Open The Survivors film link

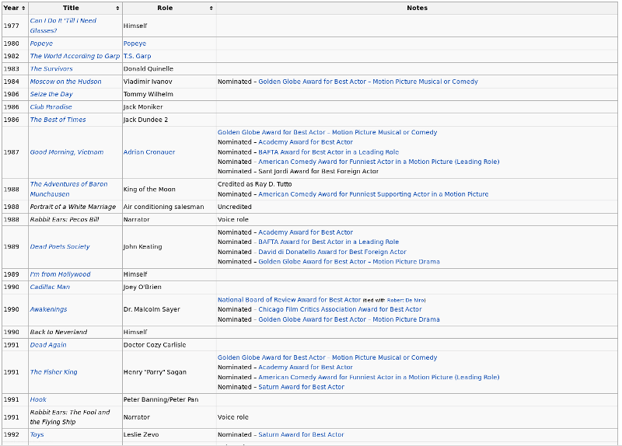51,69
